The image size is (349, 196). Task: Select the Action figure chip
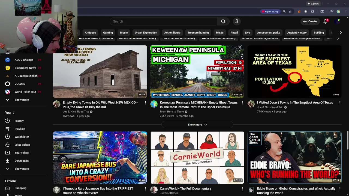172,33
